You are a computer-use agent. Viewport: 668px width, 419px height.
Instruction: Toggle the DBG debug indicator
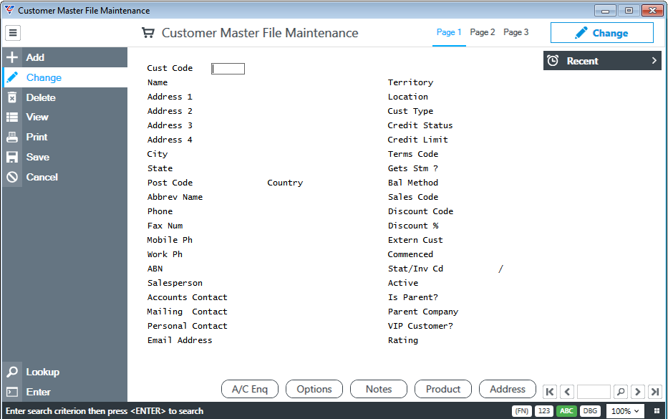click(590, 411)
